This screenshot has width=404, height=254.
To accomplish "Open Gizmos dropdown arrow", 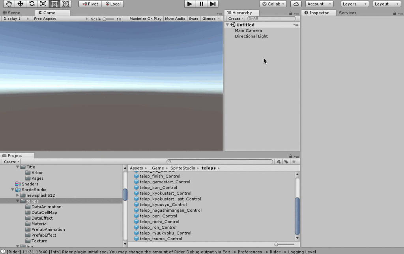I will click(219, 19).
